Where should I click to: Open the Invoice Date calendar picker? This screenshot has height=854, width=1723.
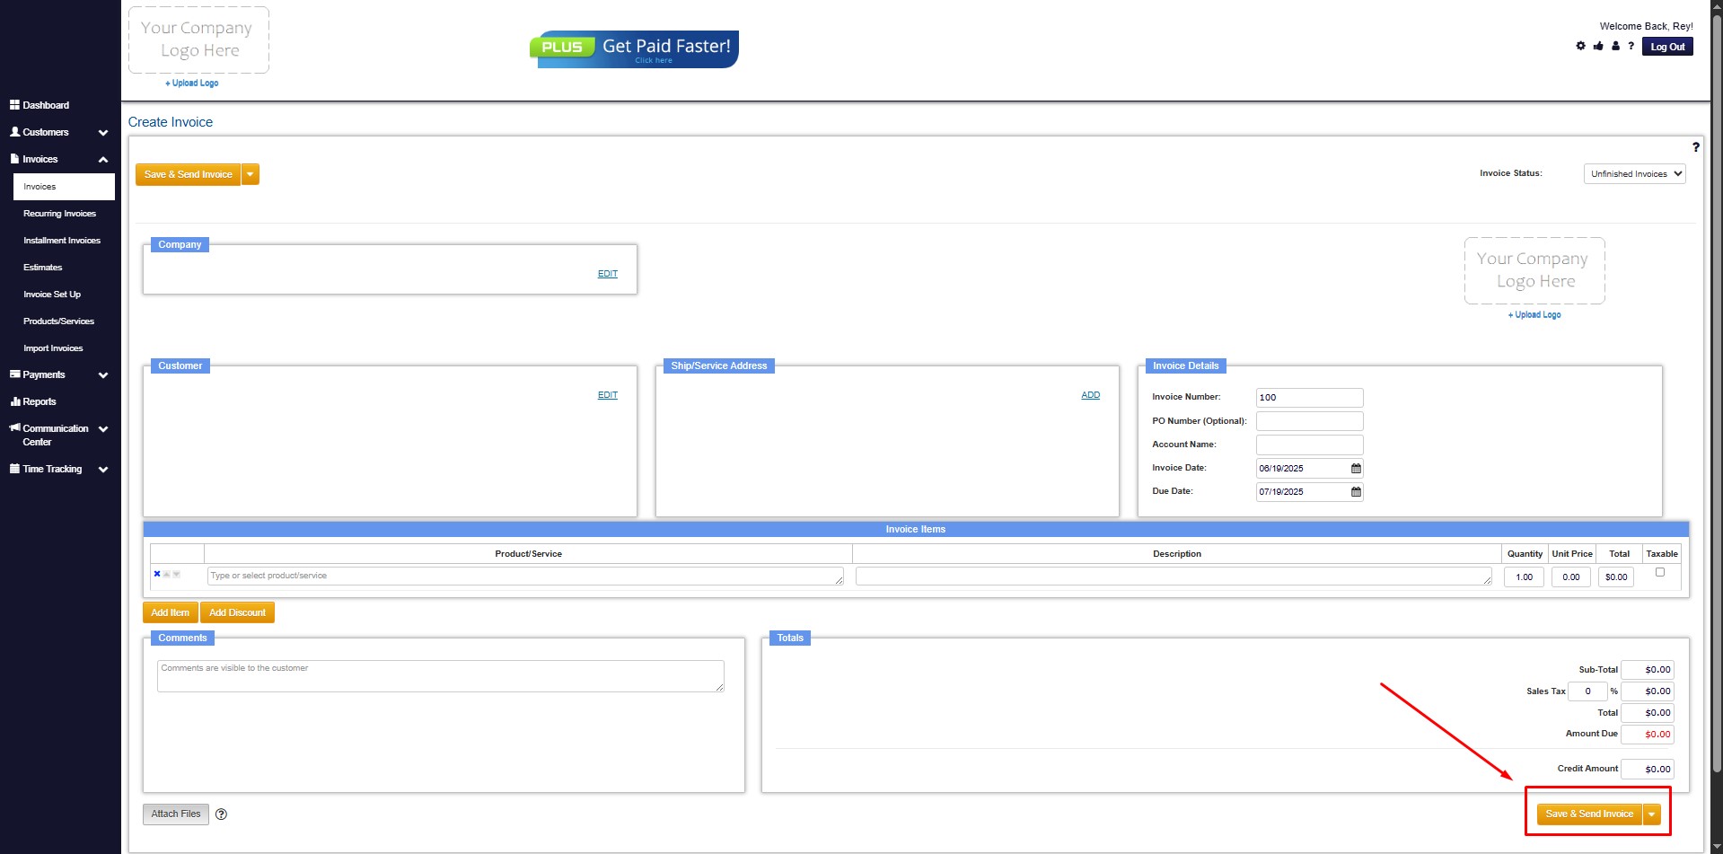pos(1355,468)
